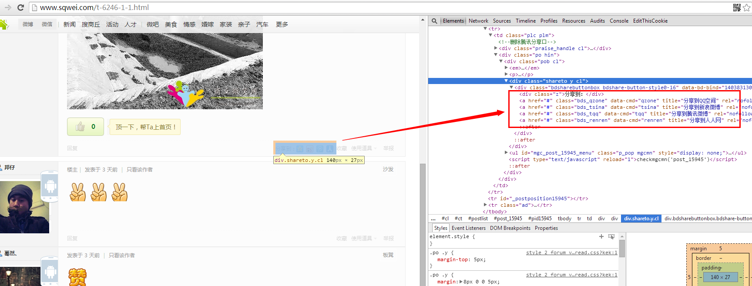This screenshot has height=286, width=752.
Task: Expand the margin shorthand property triangle
Action: 461,282
